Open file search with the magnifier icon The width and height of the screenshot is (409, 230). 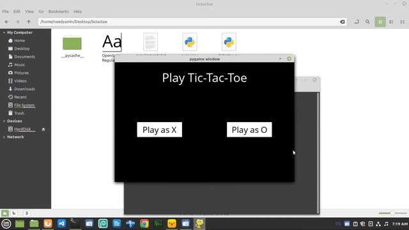367,22
